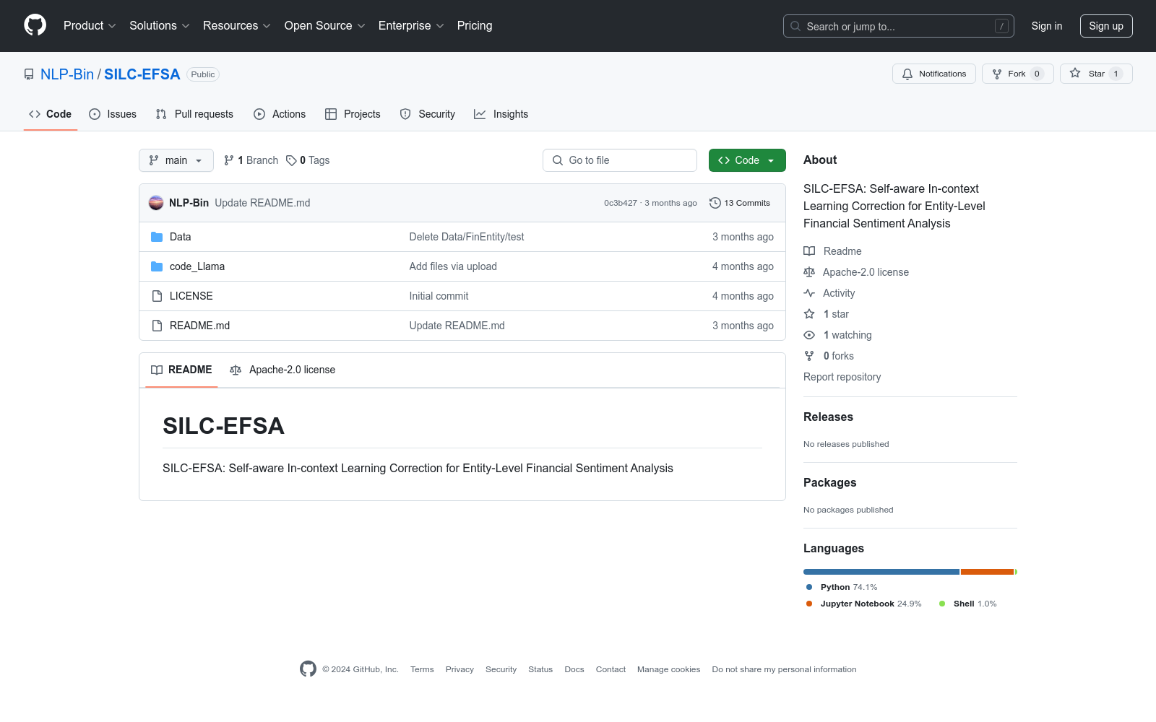1156x722 pixels.
Task: Click the pulse icon beside Activity
Action: point(809,293)
